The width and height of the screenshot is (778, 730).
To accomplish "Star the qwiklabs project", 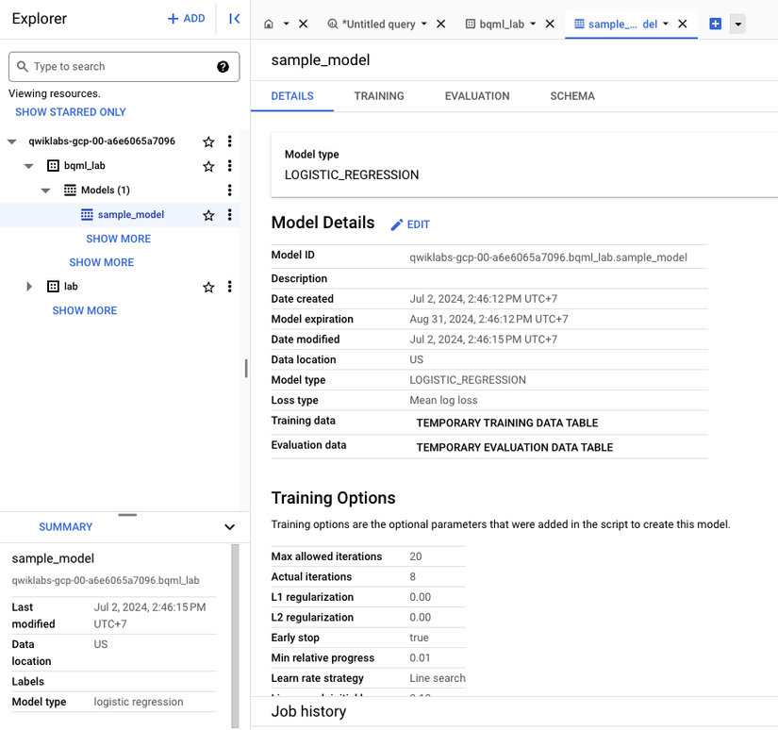I will click(208, 141).
